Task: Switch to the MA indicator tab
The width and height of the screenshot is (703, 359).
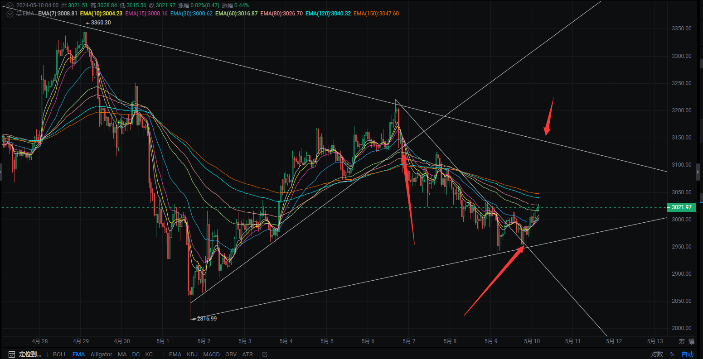Action: 122,354
